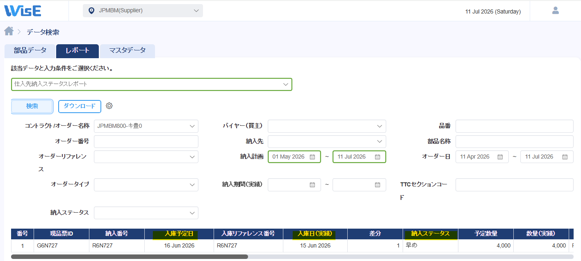581x261 pixels.
Task: Open calendar for 納入期間(実績) end date
Action: click(377, 185)
